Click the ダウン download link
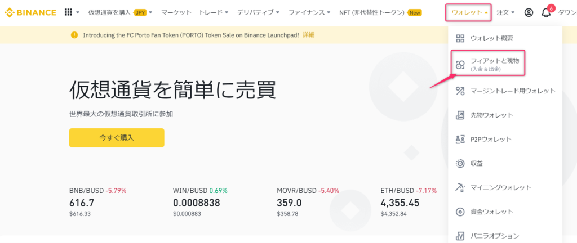The image size is (577, 243). click(567, 12)
